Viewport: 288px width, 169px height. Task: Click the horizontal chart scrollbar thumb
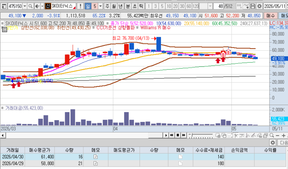point(156,136)
